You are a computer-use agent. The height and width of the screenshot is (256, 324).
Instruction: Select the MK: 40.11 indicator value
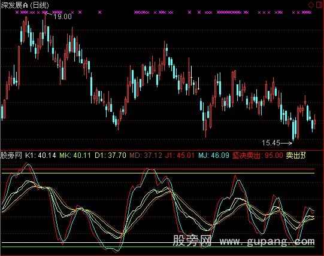pos(75,156)
